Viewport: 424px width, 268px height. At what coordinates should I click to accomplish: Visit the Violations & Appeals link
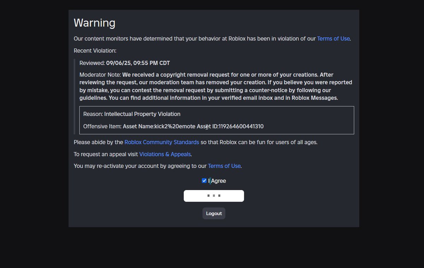165,154
